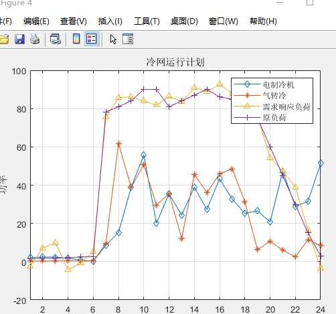Toggle the Insert Legend toolbar button
The image size is (336, 314).
(92, 39)
